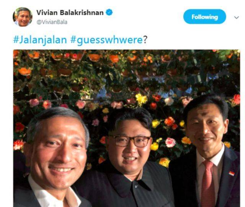Click the white flower beside the right man
245x207 pixels.
[169, 101]
